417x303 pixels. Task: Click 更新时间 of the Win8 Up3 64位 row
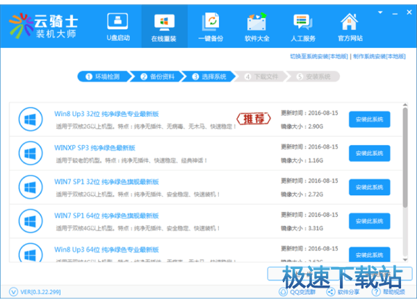coord(309,249)
